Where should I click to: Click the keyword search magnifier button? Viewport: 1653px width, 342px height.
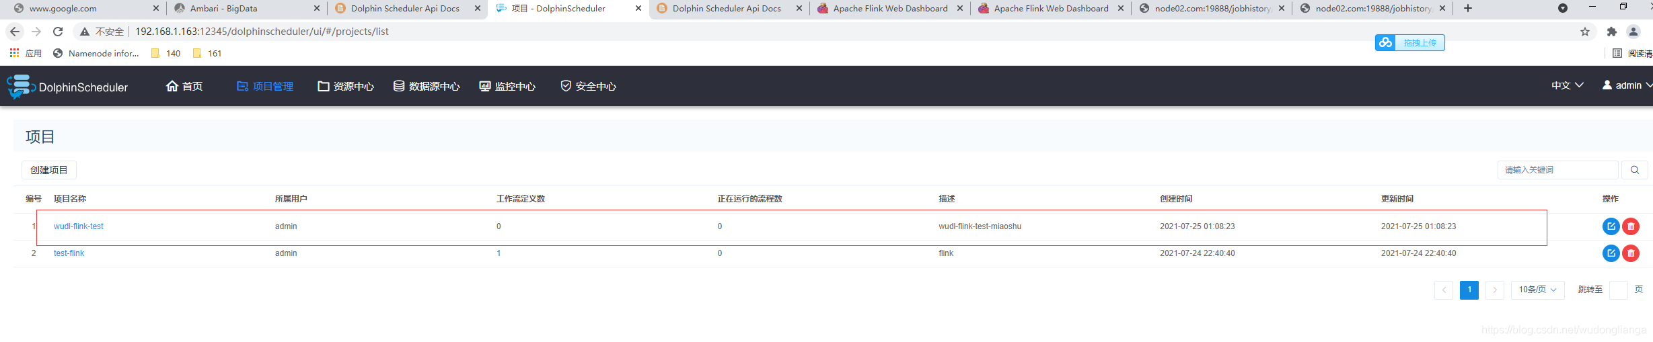pos(1634,170)
